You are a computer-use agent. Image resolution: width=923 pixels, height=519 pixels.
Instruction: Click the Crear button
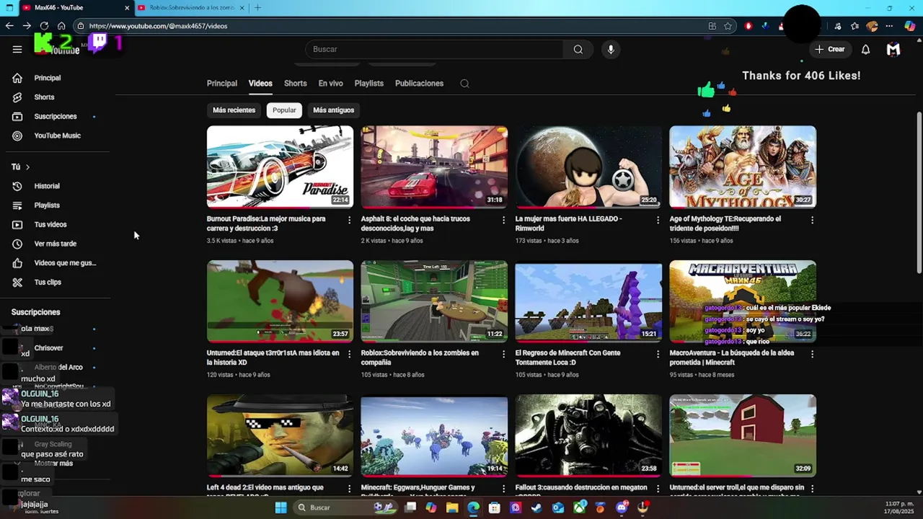tap(829, 49)
